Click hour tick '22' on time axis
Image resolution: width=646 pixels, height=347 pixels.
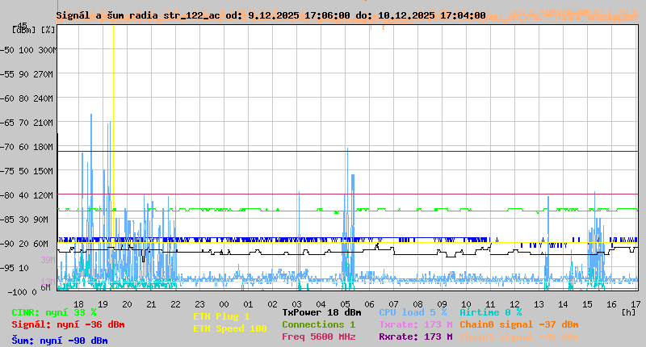pyautogui.click(x=175, y=304)
